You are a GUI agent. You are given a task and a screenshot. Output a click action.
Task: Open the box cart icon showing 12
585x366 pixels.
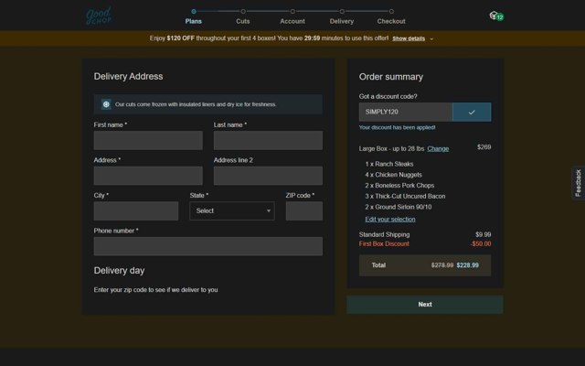coord(496,16)
